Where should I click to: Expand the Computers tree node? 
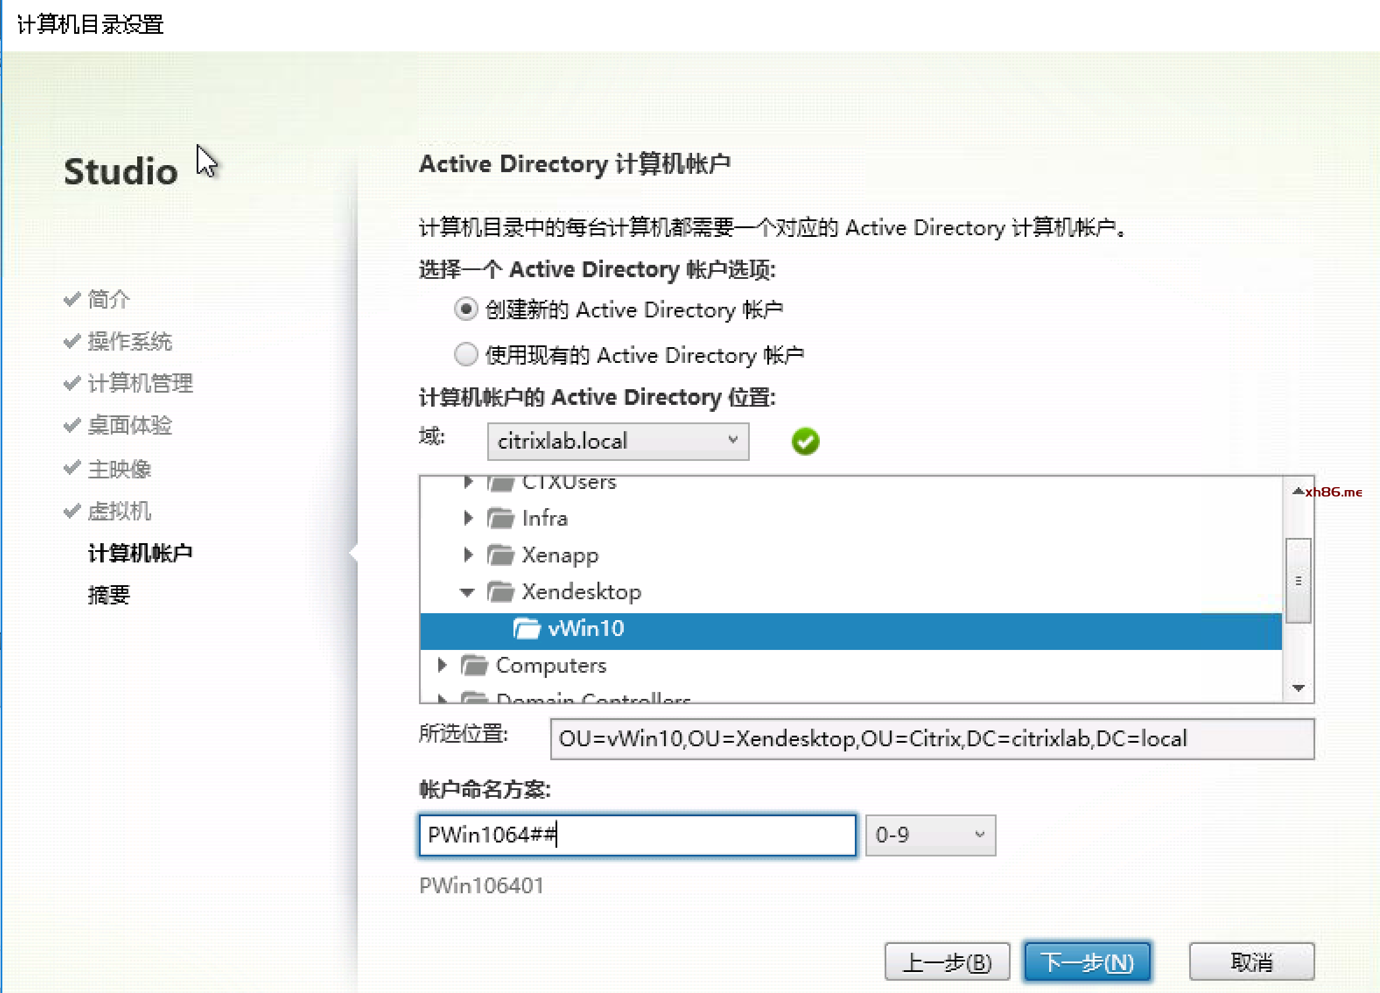[442, 665]
